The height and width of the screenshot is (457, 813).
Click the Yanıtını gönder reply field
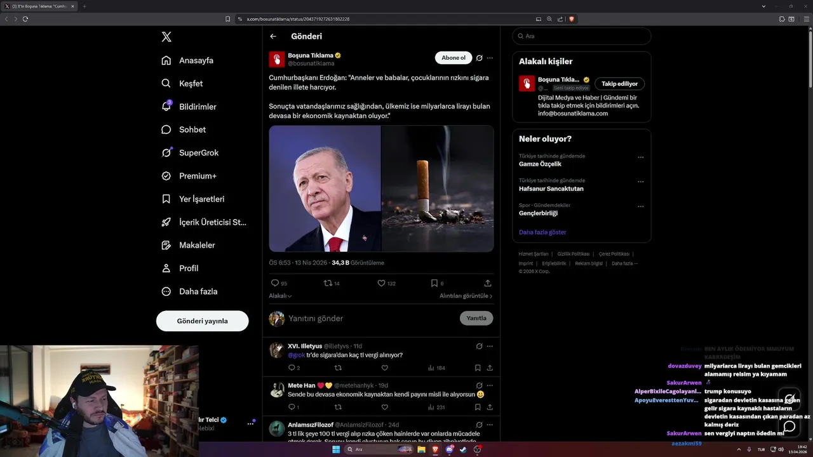pyautogui.click(x=372, y=319)
